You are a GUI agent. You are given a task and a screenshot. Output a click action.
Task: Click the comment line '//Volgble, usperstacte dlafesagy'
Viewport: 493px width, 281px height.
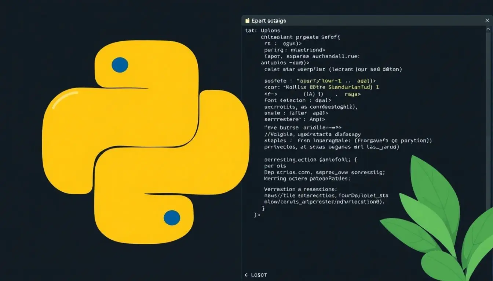(313, 134)
